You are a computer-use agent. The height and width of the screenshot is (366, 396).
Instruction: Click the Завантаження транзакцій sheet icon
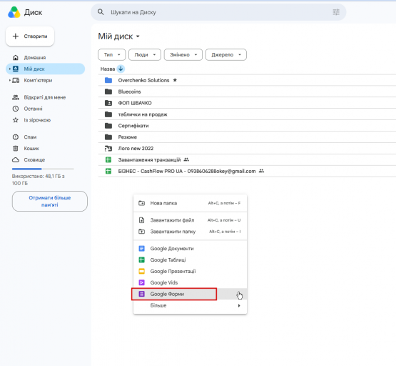click(108, 160)
